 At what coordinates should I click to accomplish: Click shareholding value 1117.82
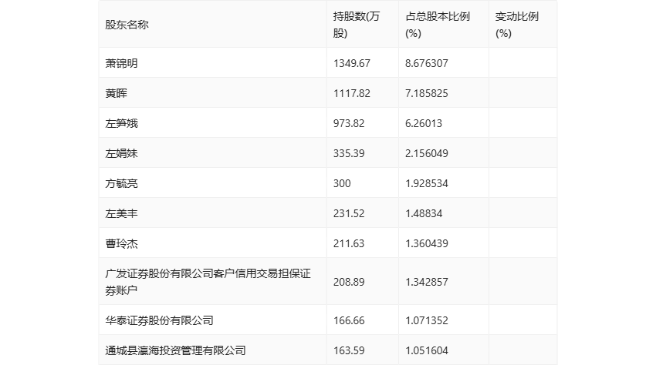click(352, 93)
